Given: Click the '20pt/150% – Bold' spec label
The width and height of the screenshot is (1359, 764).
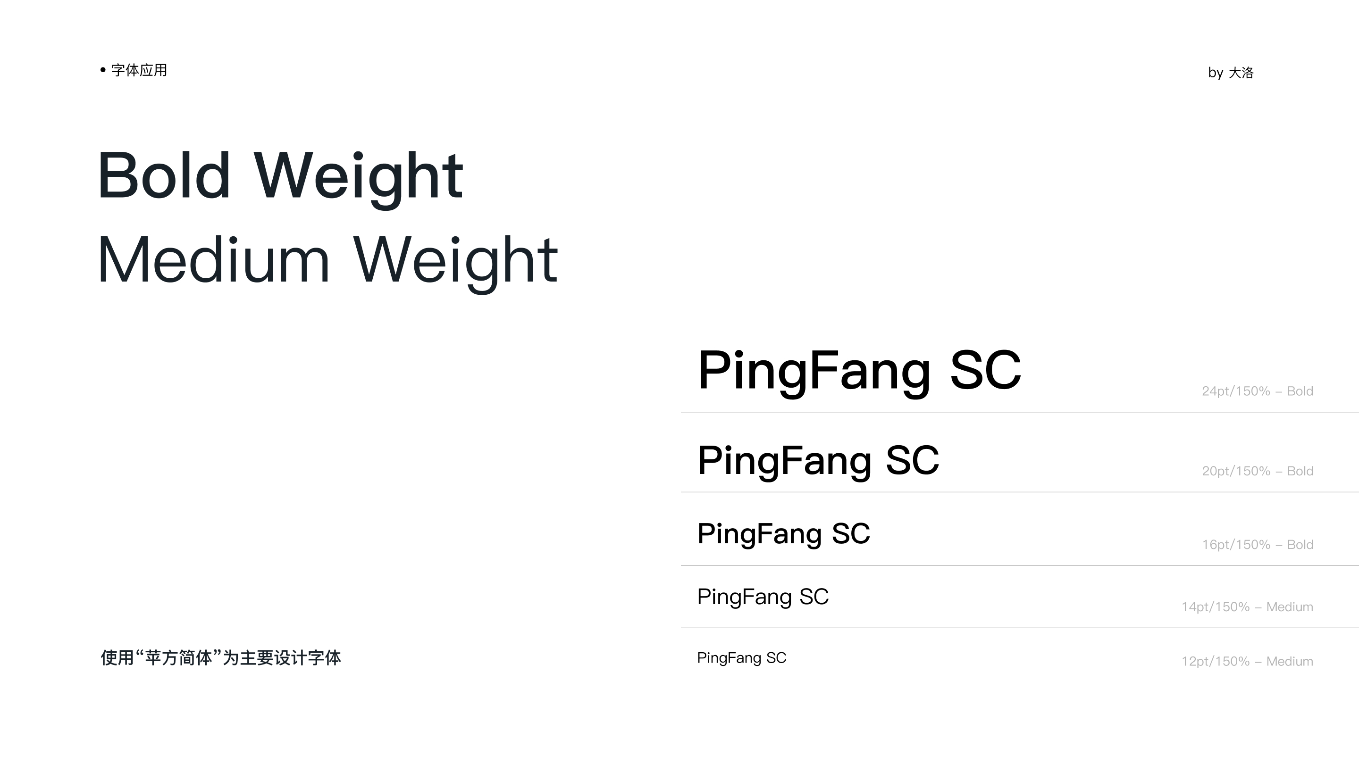Looking at the screenshot, I should 1257,471.
